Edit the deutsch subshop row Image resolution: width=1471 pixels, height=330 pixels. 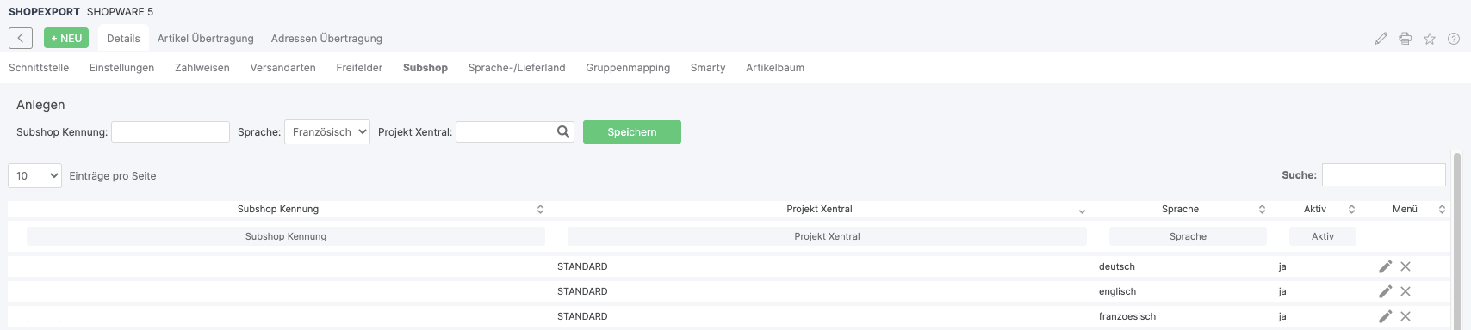[x=1385, y=266]
